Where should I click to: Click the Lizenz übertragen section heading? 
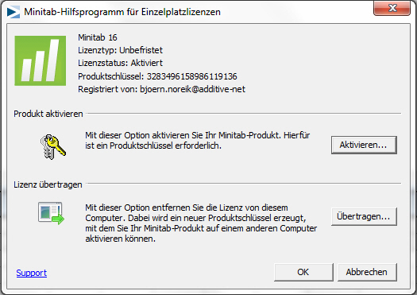48,184
